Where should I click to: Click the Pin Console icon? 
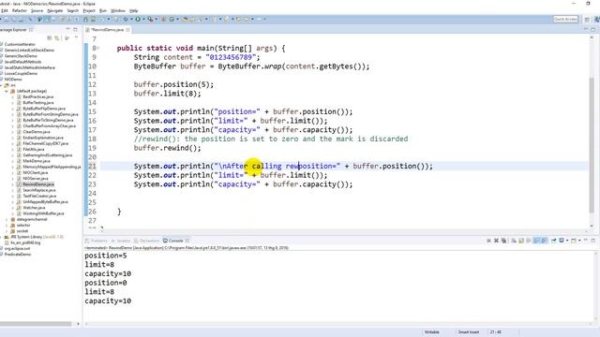(x=554, y=241)
